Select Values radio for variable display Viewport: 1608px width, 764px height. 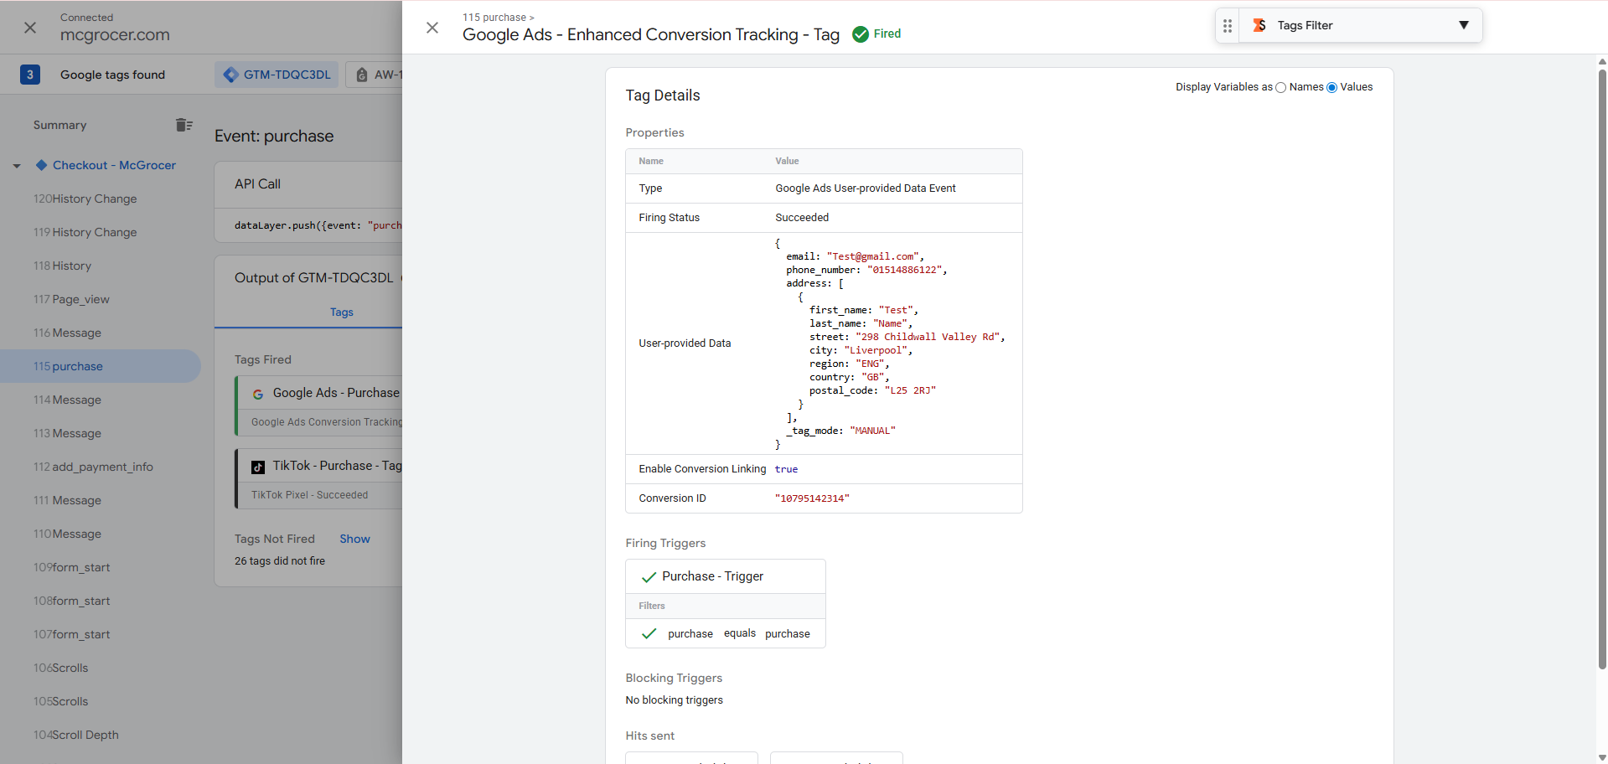click(1331, 88)
